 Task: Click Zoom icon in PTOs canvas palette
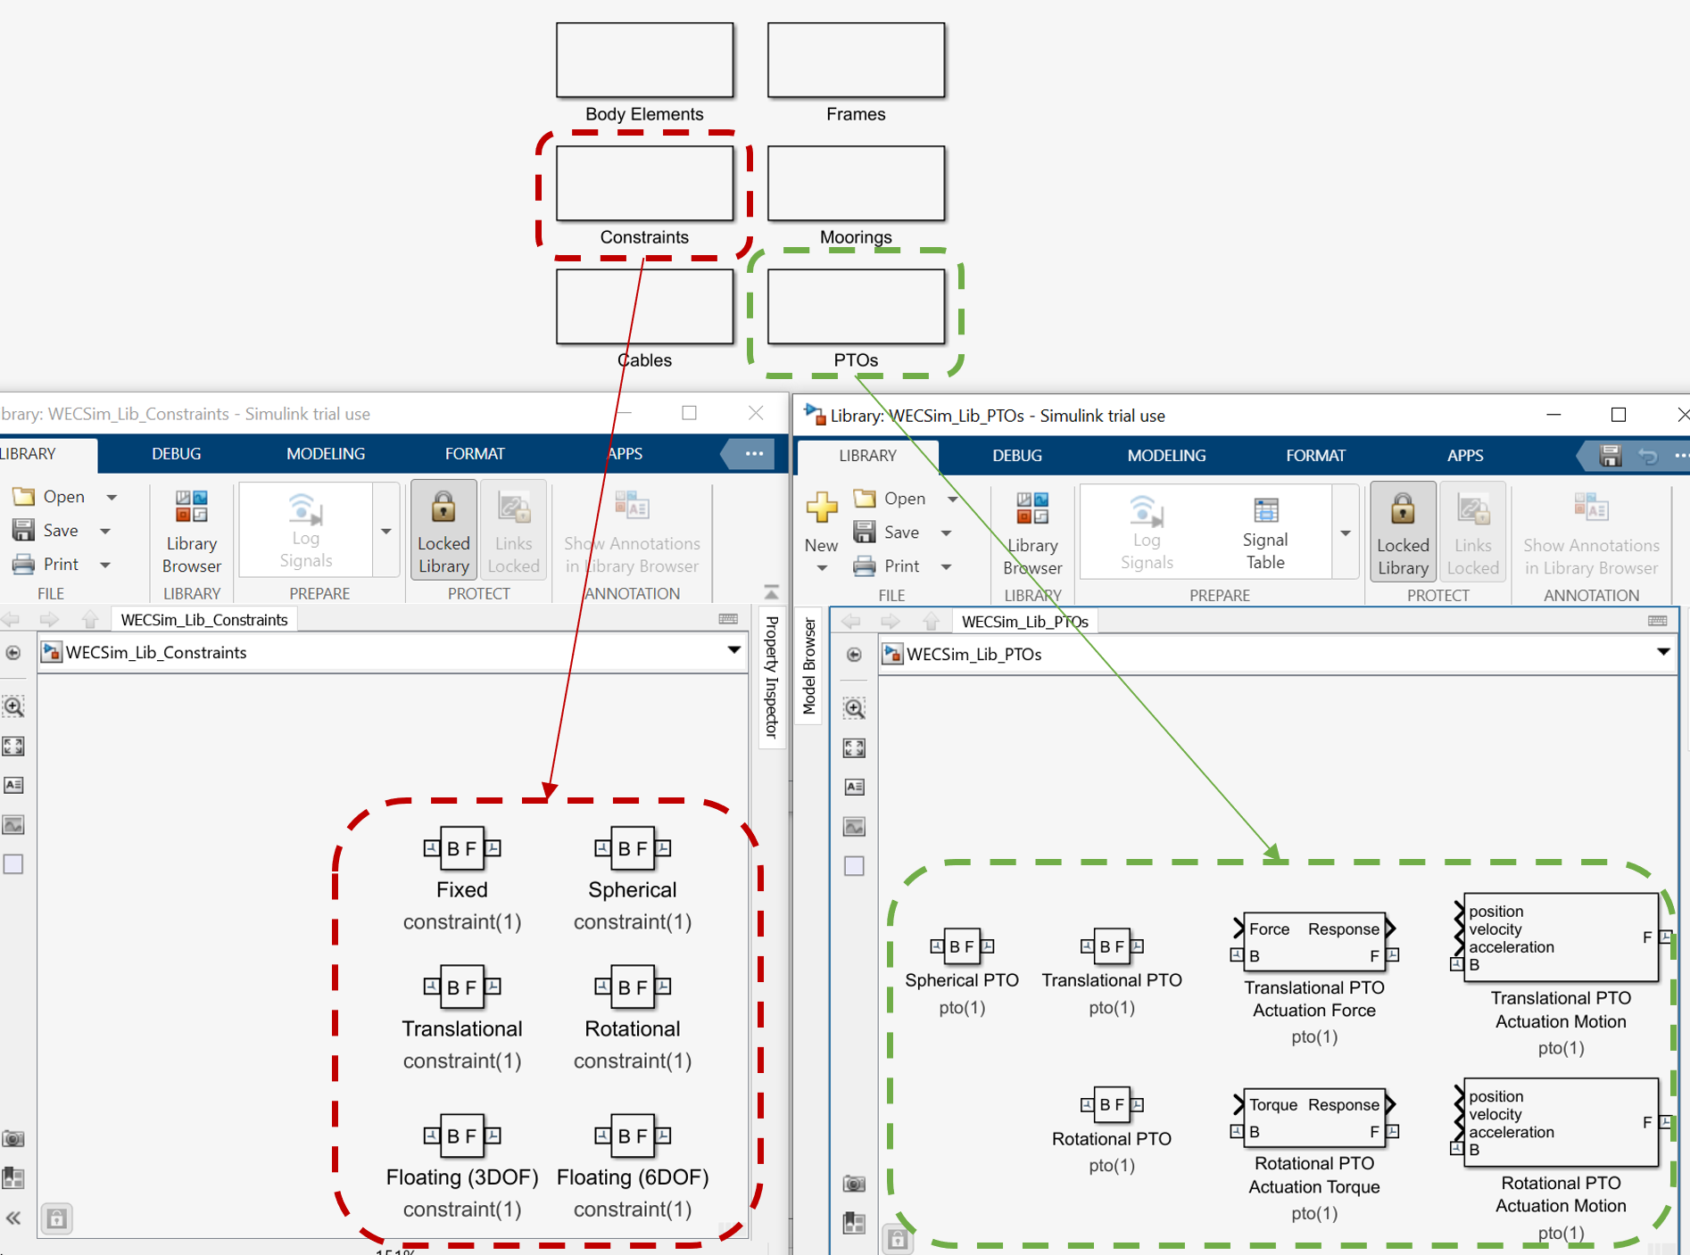tap(854, 709)
